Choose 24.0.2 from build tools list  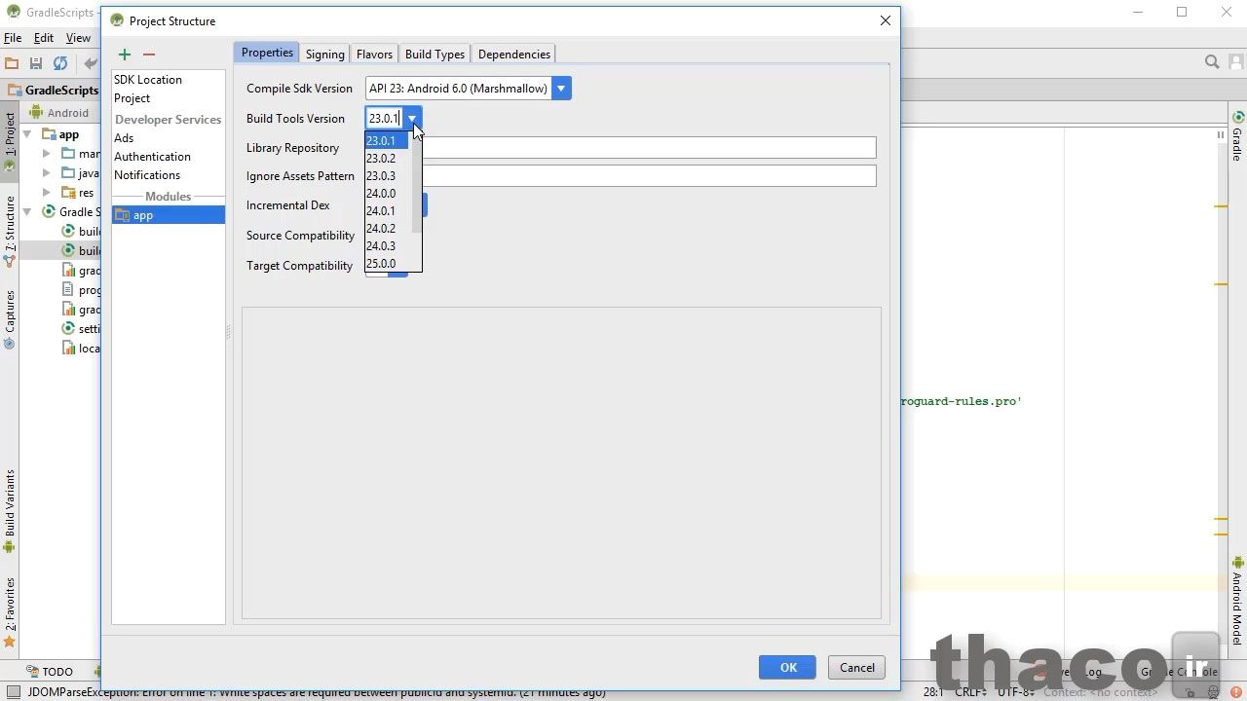[x=386, y=229]
